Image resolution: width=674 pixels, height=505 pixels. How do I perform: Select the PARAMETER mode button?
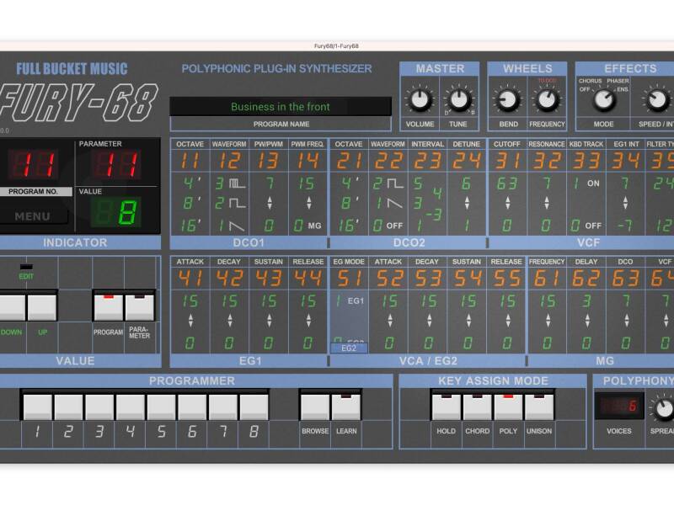coord(140,307)
